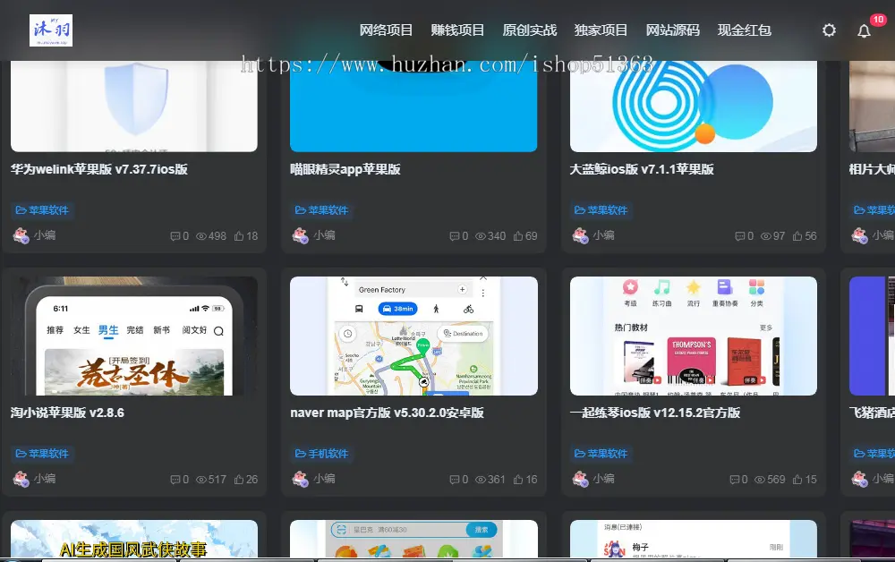The image size is (895, 562).
Task: Click 苹果软件 tag under 淘小说
Action: (x=42, y=454)
